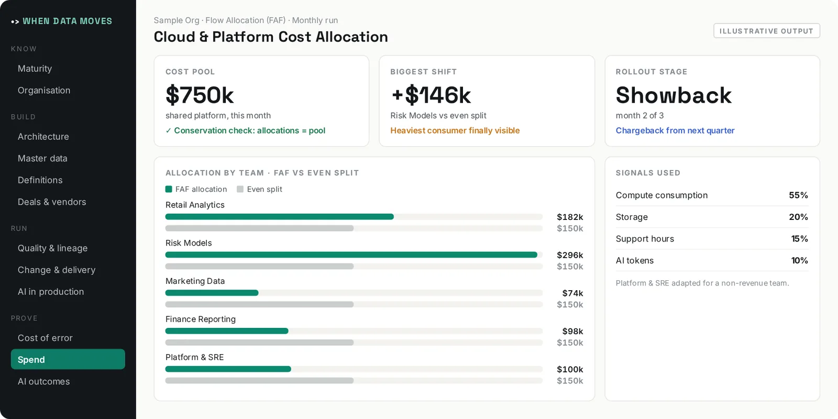Click the Conservation check status line

[x=245, y=130]
